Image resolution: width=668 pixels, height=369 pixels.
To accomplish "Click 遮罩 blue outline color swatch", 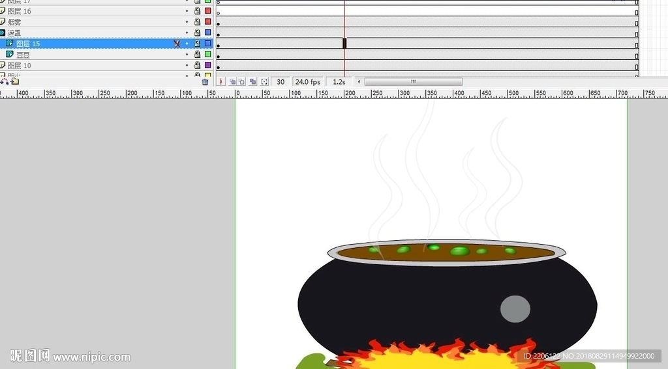I will (x=208, y=33).
